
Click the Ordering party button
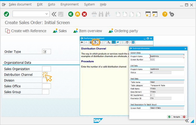[x=123, y=31]
